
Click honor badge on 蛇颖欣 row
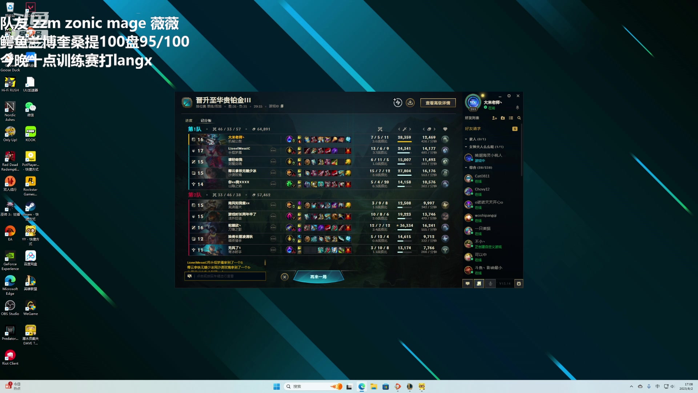tap(445, 227)
